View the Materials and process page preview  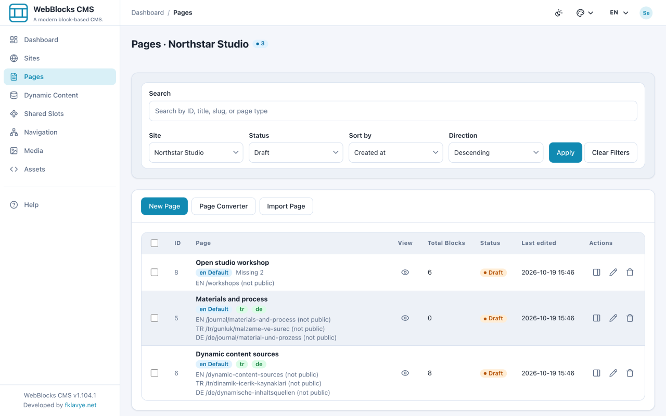point(405,318)
